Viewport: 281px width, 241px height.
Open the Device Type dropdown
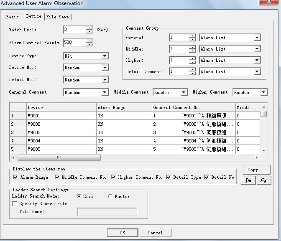point(105,56)
